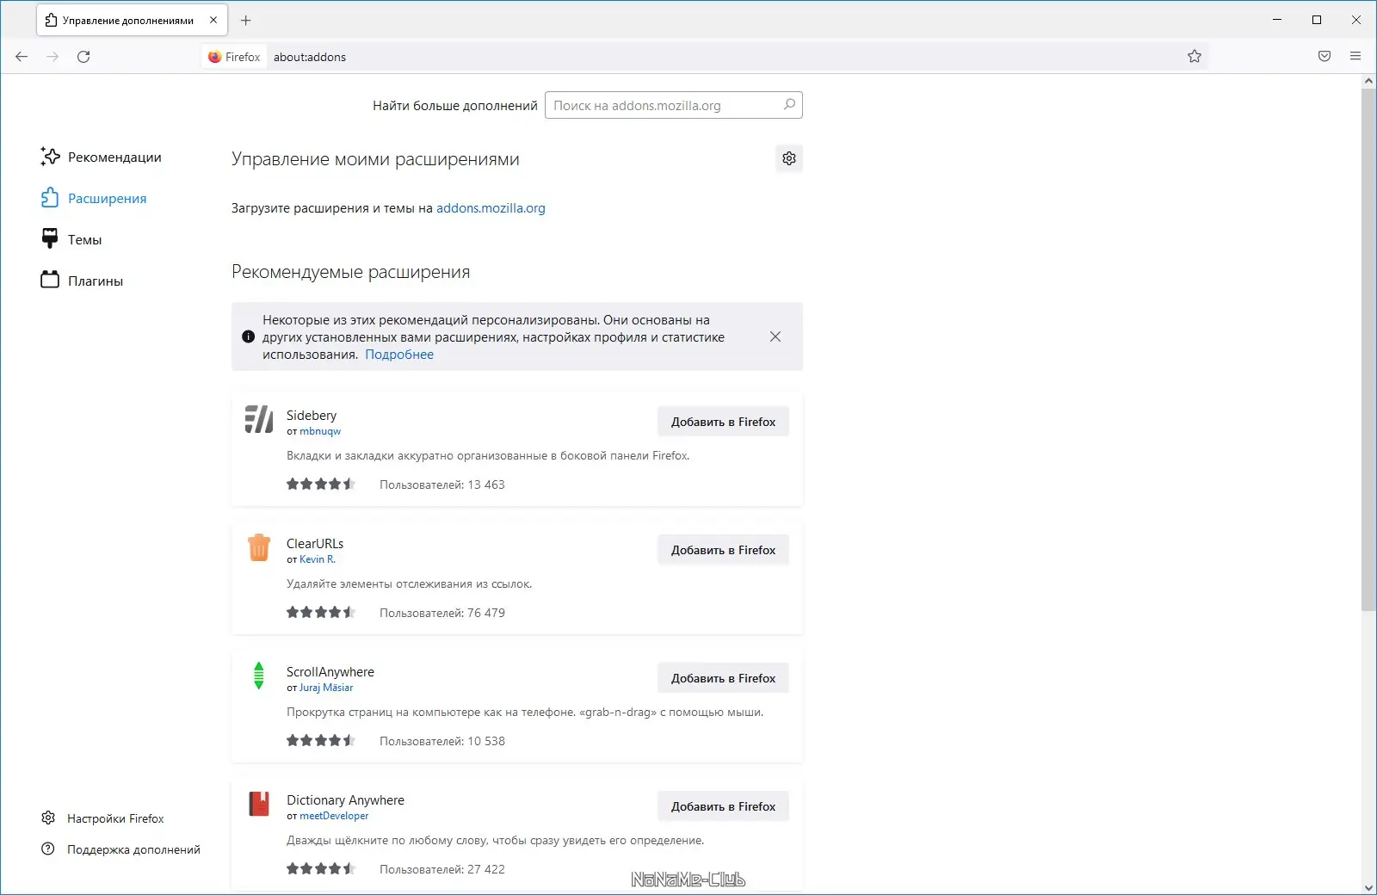
Task: Click the ScrollAnywhere star rating
Action: 321,741
